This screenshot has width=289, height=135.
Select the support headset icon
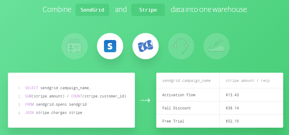[181, 46]
